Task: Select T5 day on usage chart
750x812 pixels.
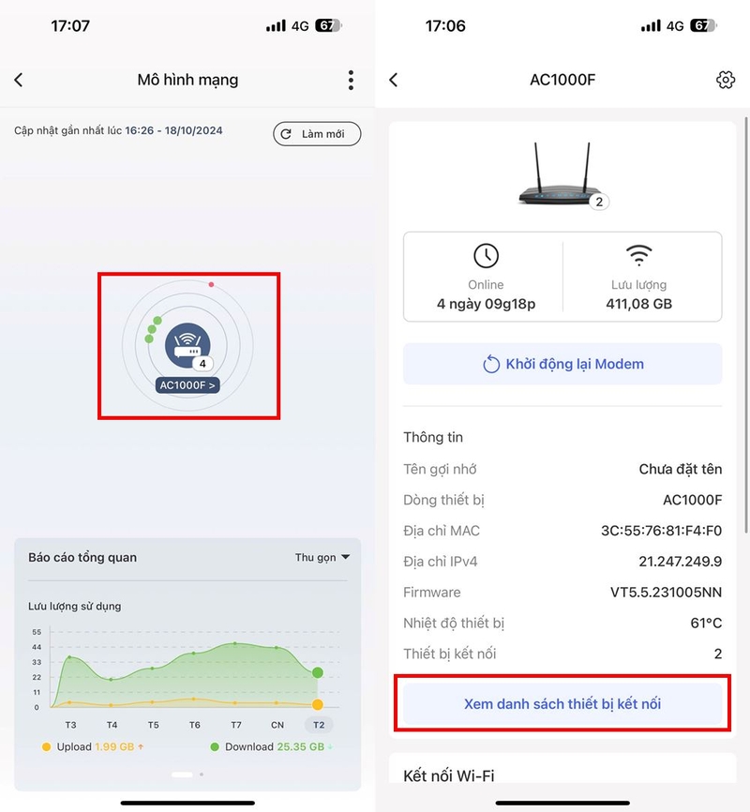Action: click(x=154, y=725)
